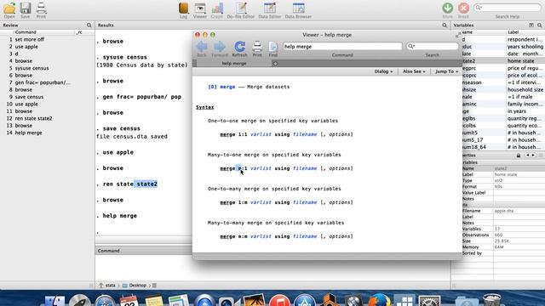This screenshot has width=545, height=306.
Task: Click the Filename value 'apple.dta'
Action: [x=504, y=211]
